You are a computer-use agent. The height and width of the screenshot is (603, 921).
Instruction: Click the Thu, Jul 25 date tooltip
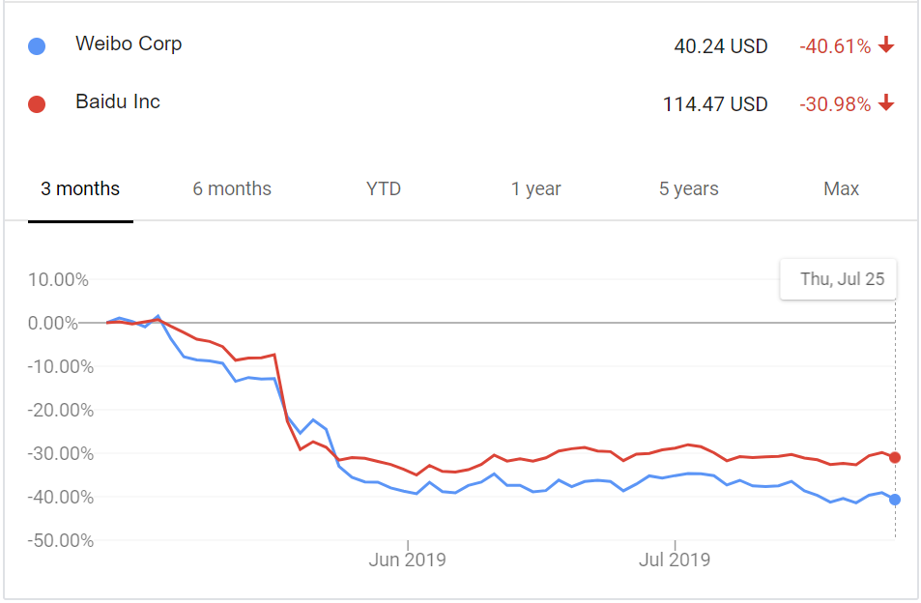pyautogui.click(x=838, y=279)
